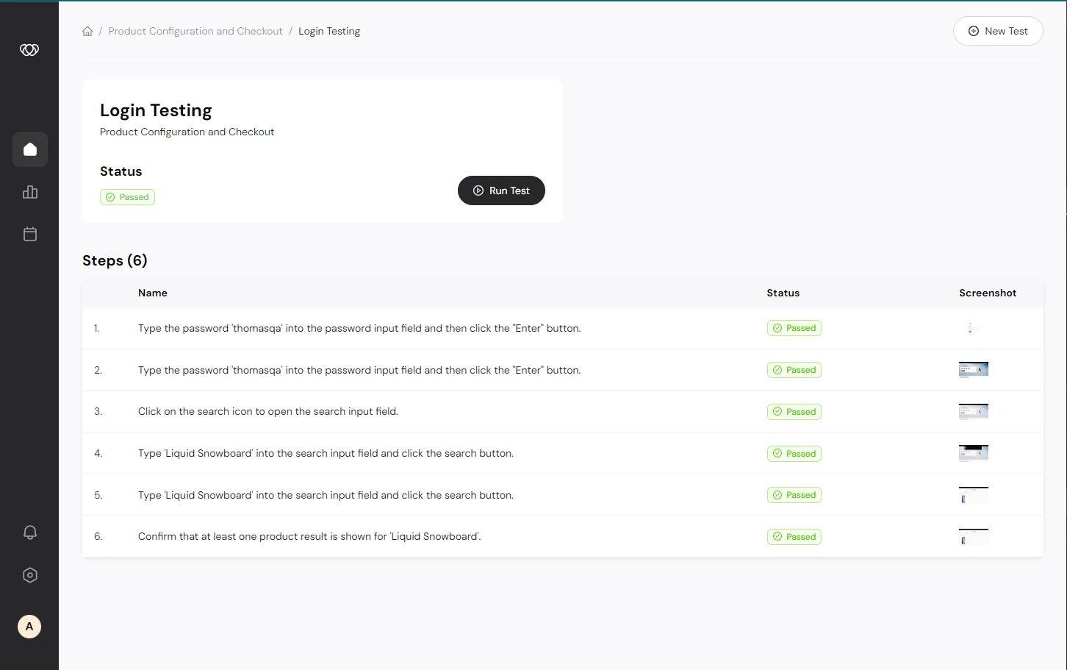Open screenshot thumbnail for step 2

click(x=974, y=370)
